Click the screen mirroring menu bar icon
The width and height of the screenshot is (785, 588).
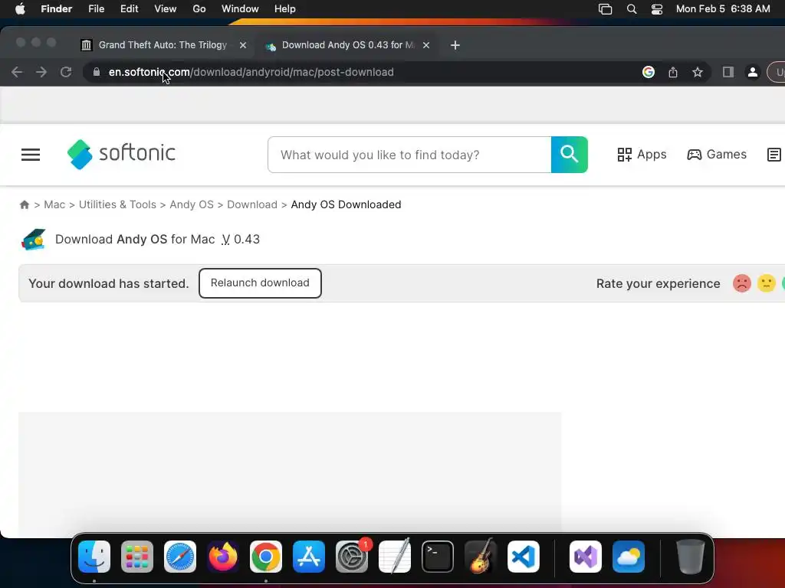606,9
